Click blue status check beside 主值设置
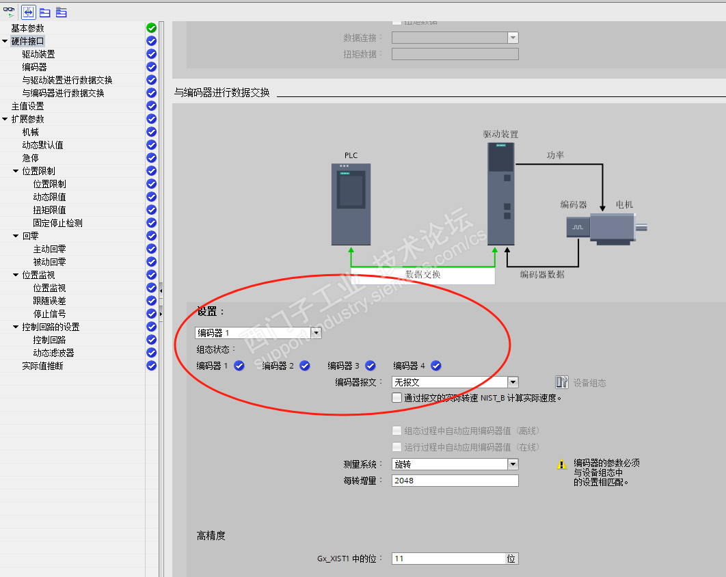This screenshot has width=726, height=577. click(x=151, y=105)
